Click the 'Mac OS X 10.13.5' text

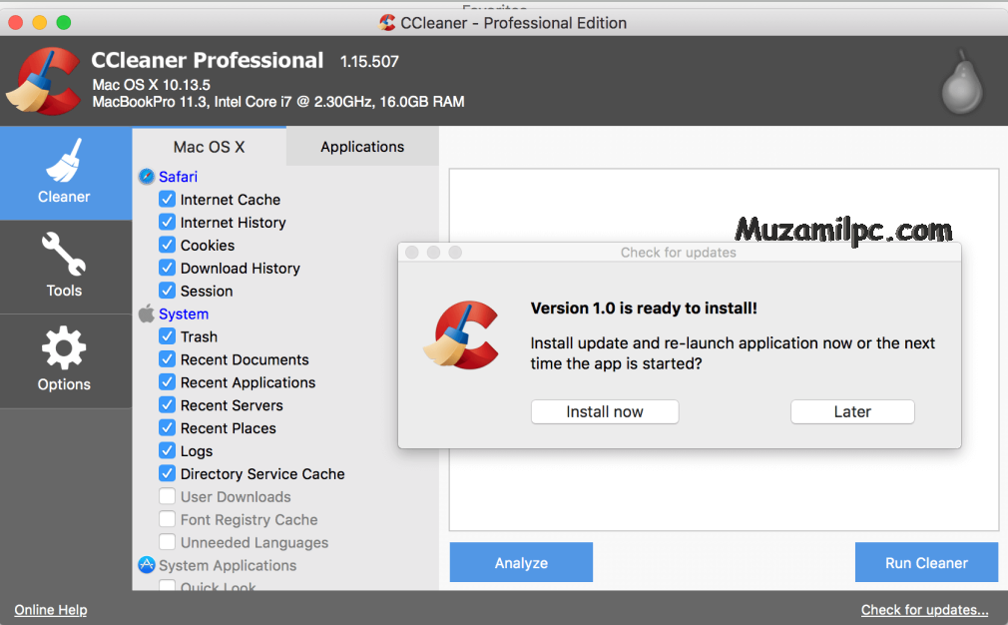[151, 84]
